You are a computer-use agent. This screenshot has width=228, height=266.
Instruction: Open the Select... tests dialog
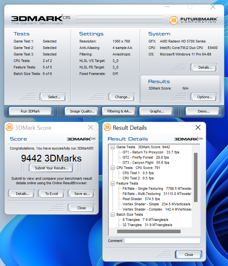[x=53, y=97]
